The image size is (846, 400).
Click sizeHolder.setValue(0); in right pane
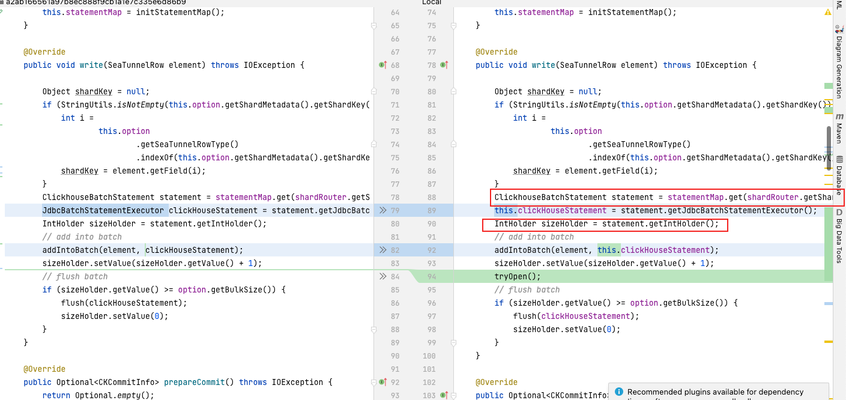(x=567, y=329)
